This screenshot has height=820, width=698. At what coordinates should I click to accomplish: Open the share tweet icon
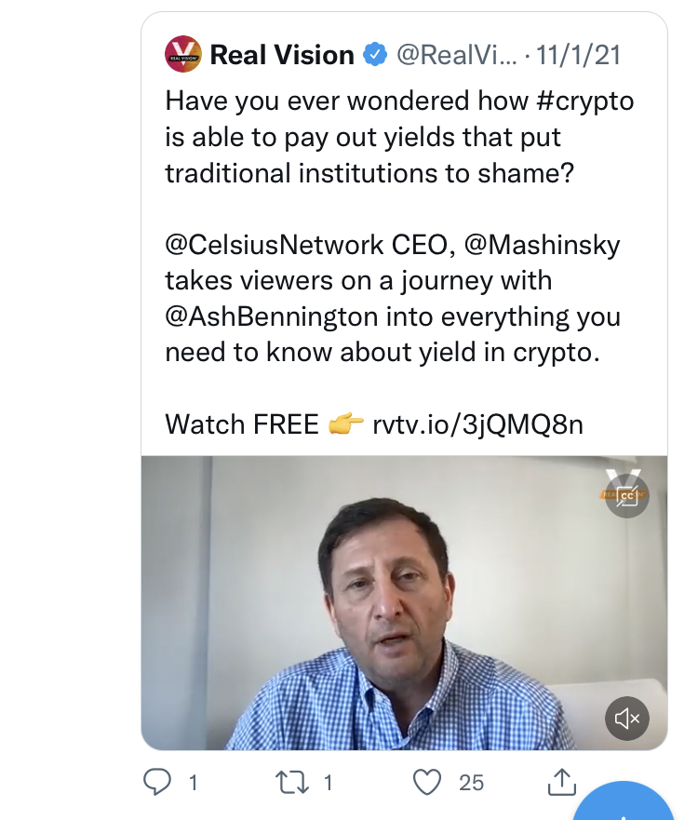(561, 782)
